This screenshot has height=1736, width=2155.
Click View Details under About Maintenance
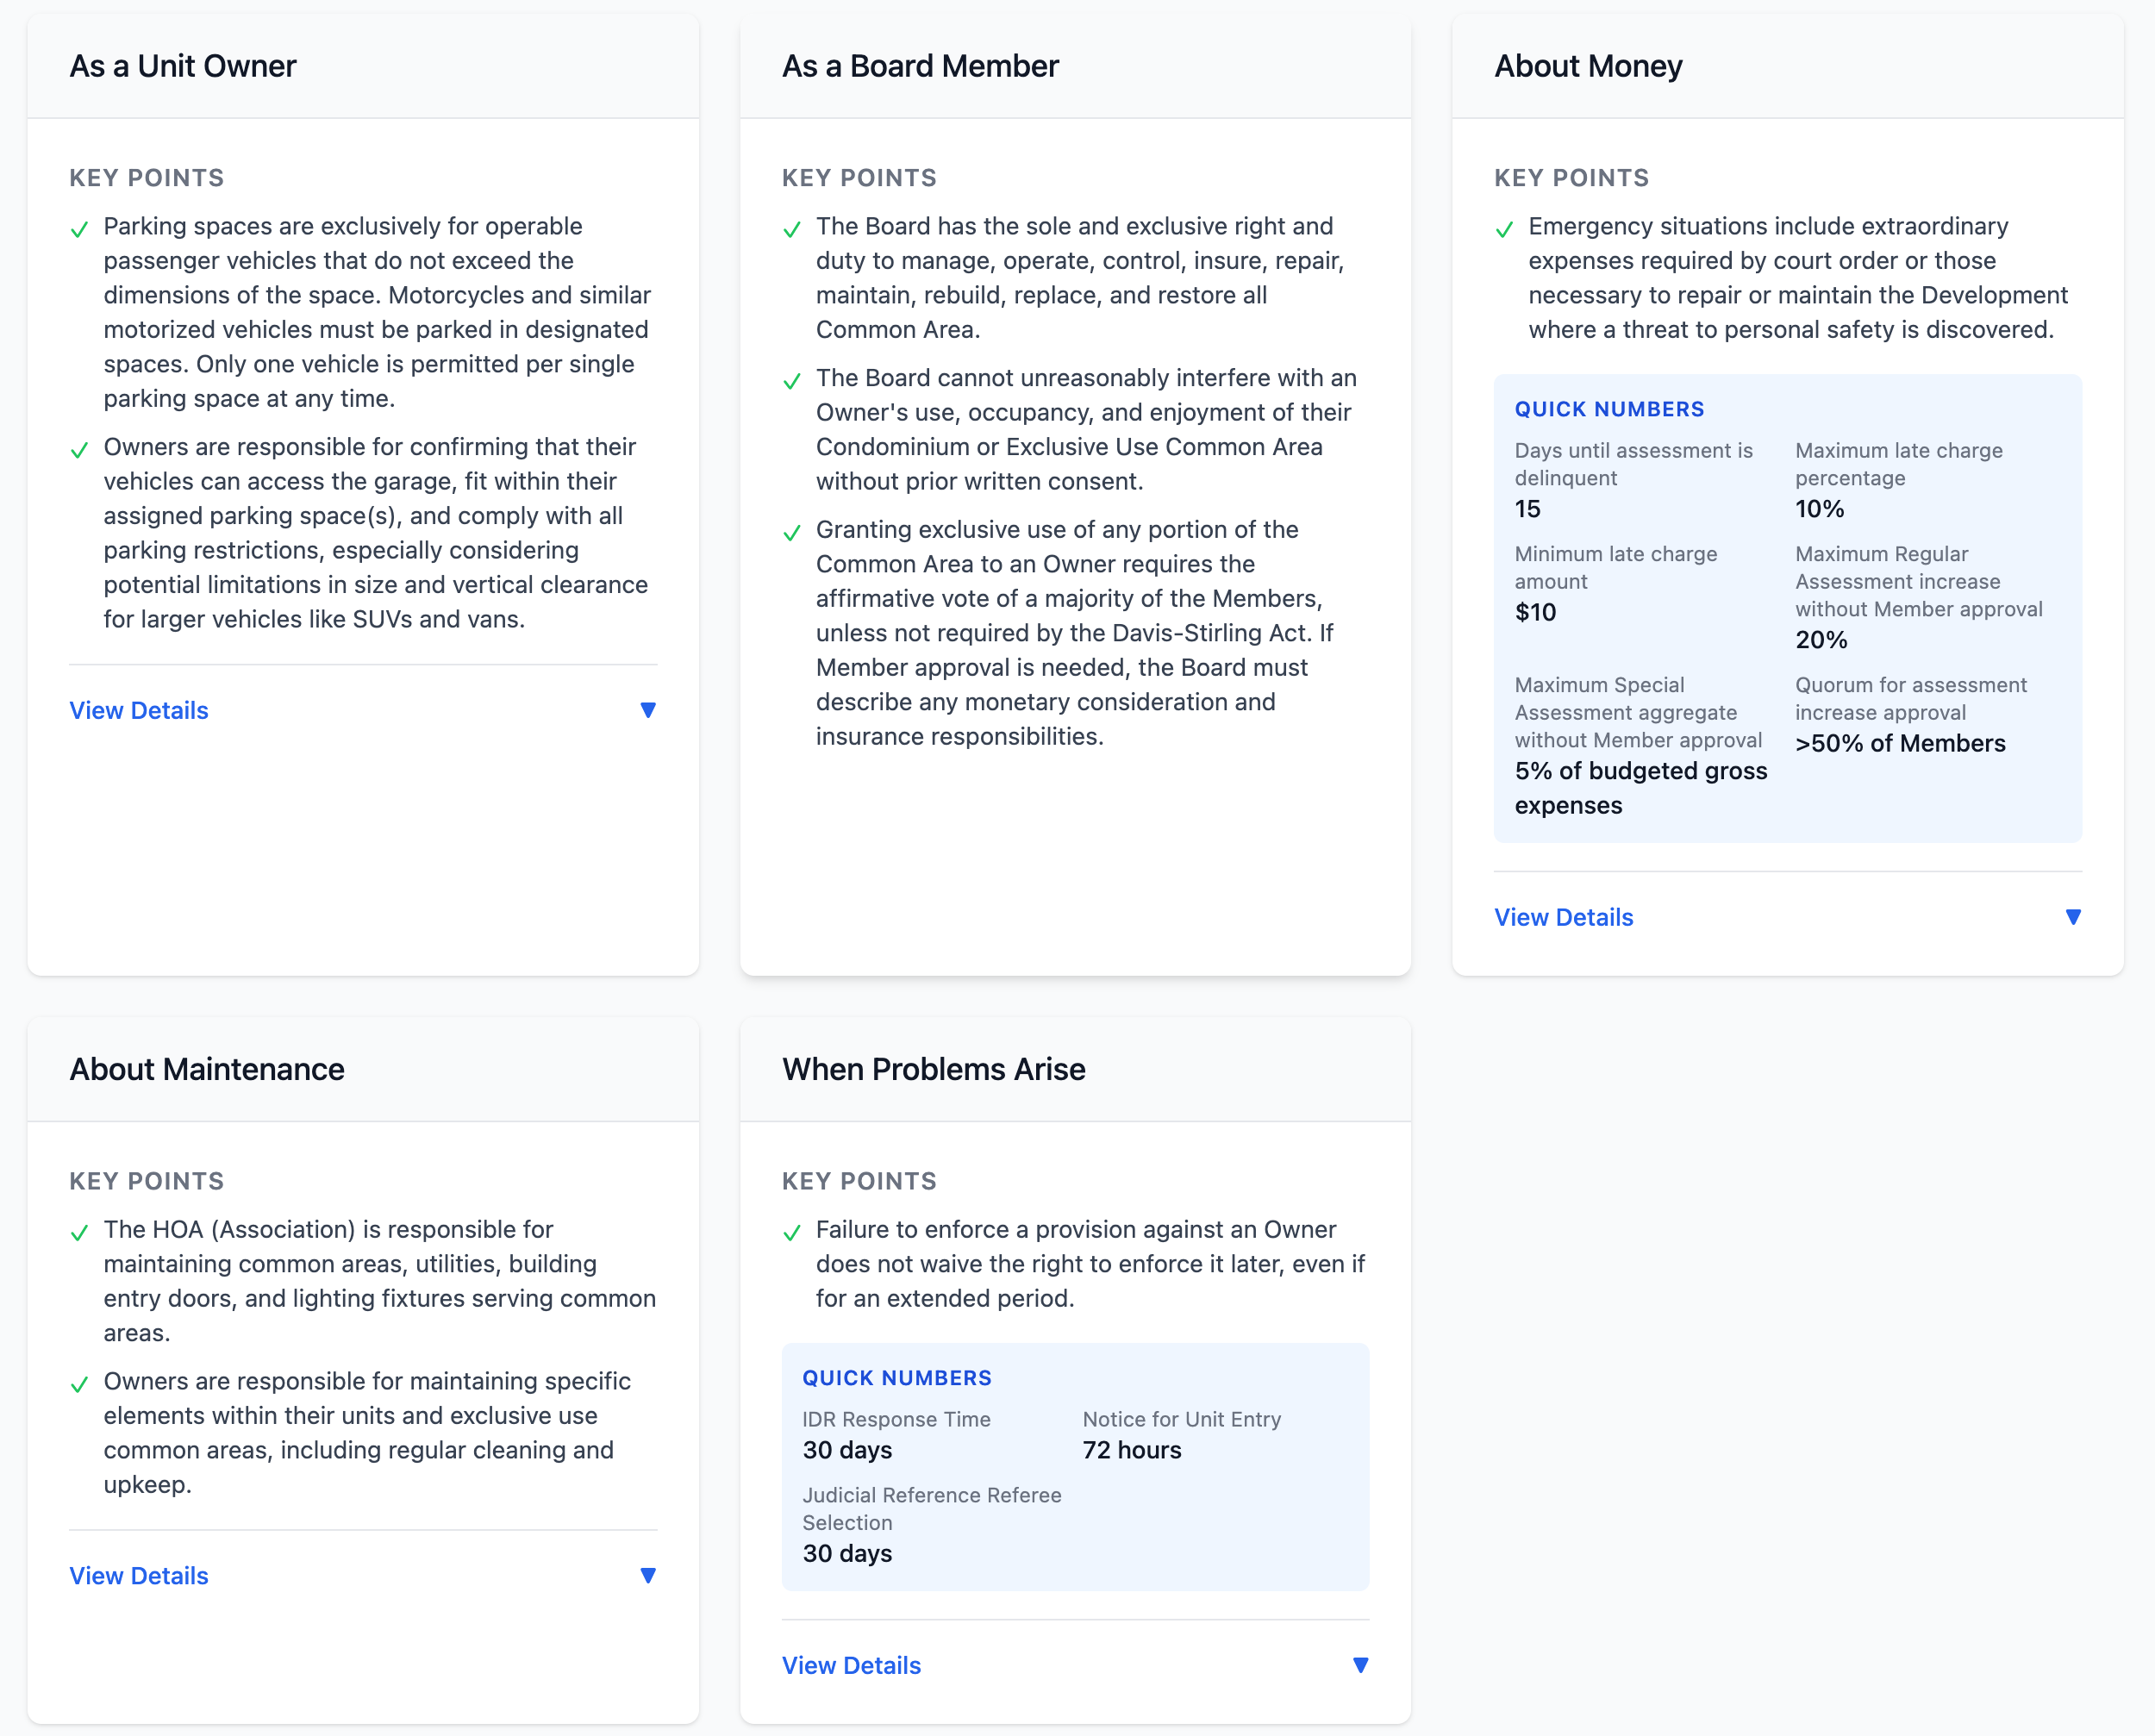coord(138,1575)
